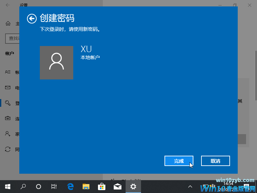Launch Microsoft Edge from the taskbar
Screen dimensions: 257x193
70,186
